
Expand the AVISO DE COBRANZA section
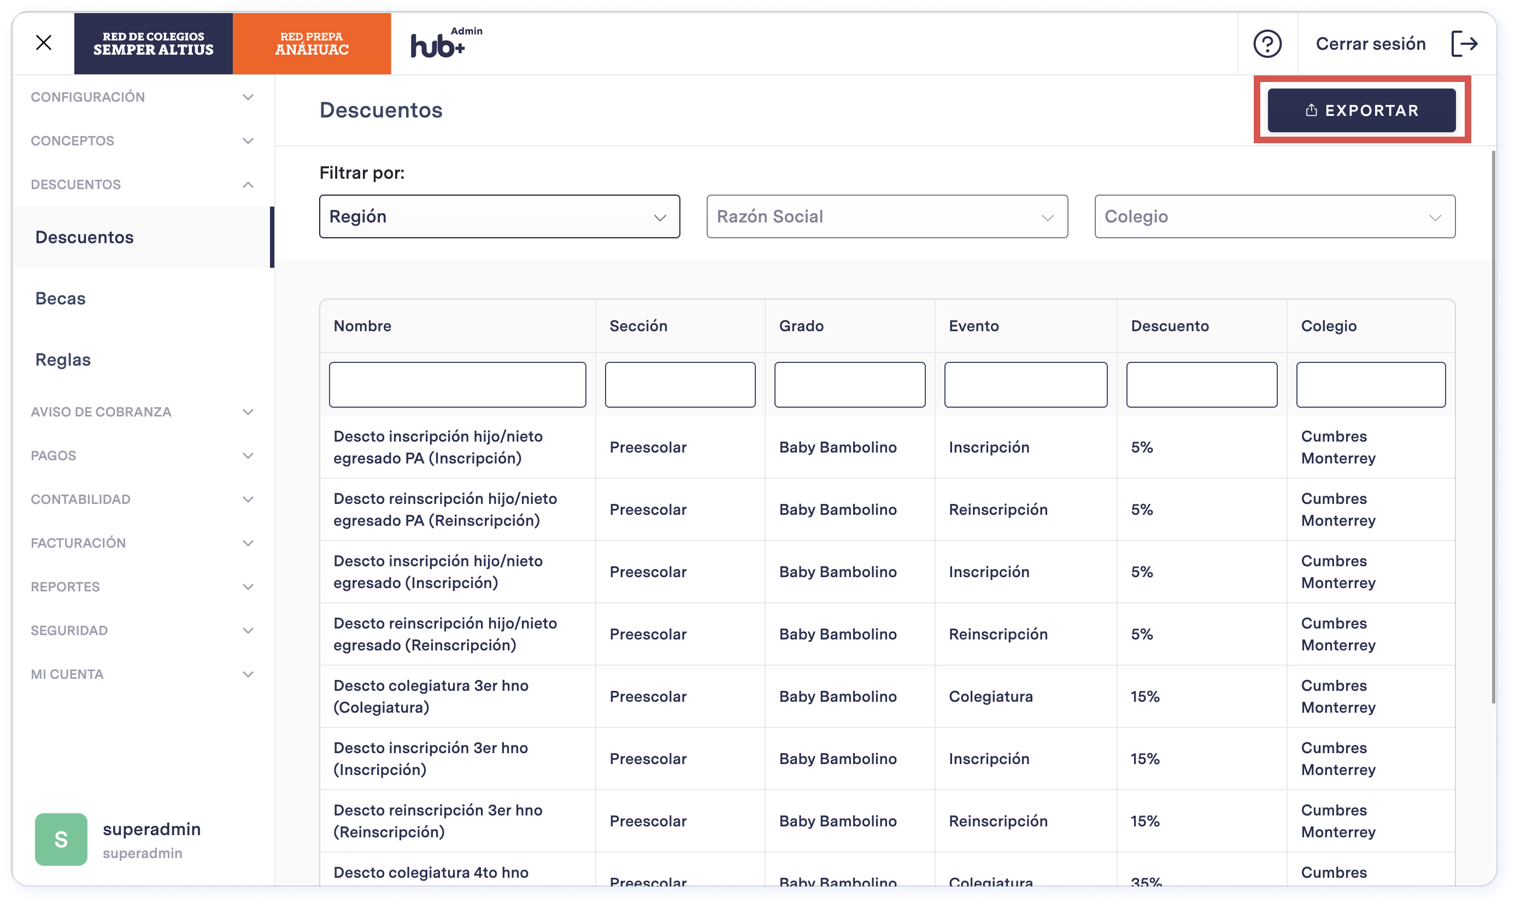(143, 412)
